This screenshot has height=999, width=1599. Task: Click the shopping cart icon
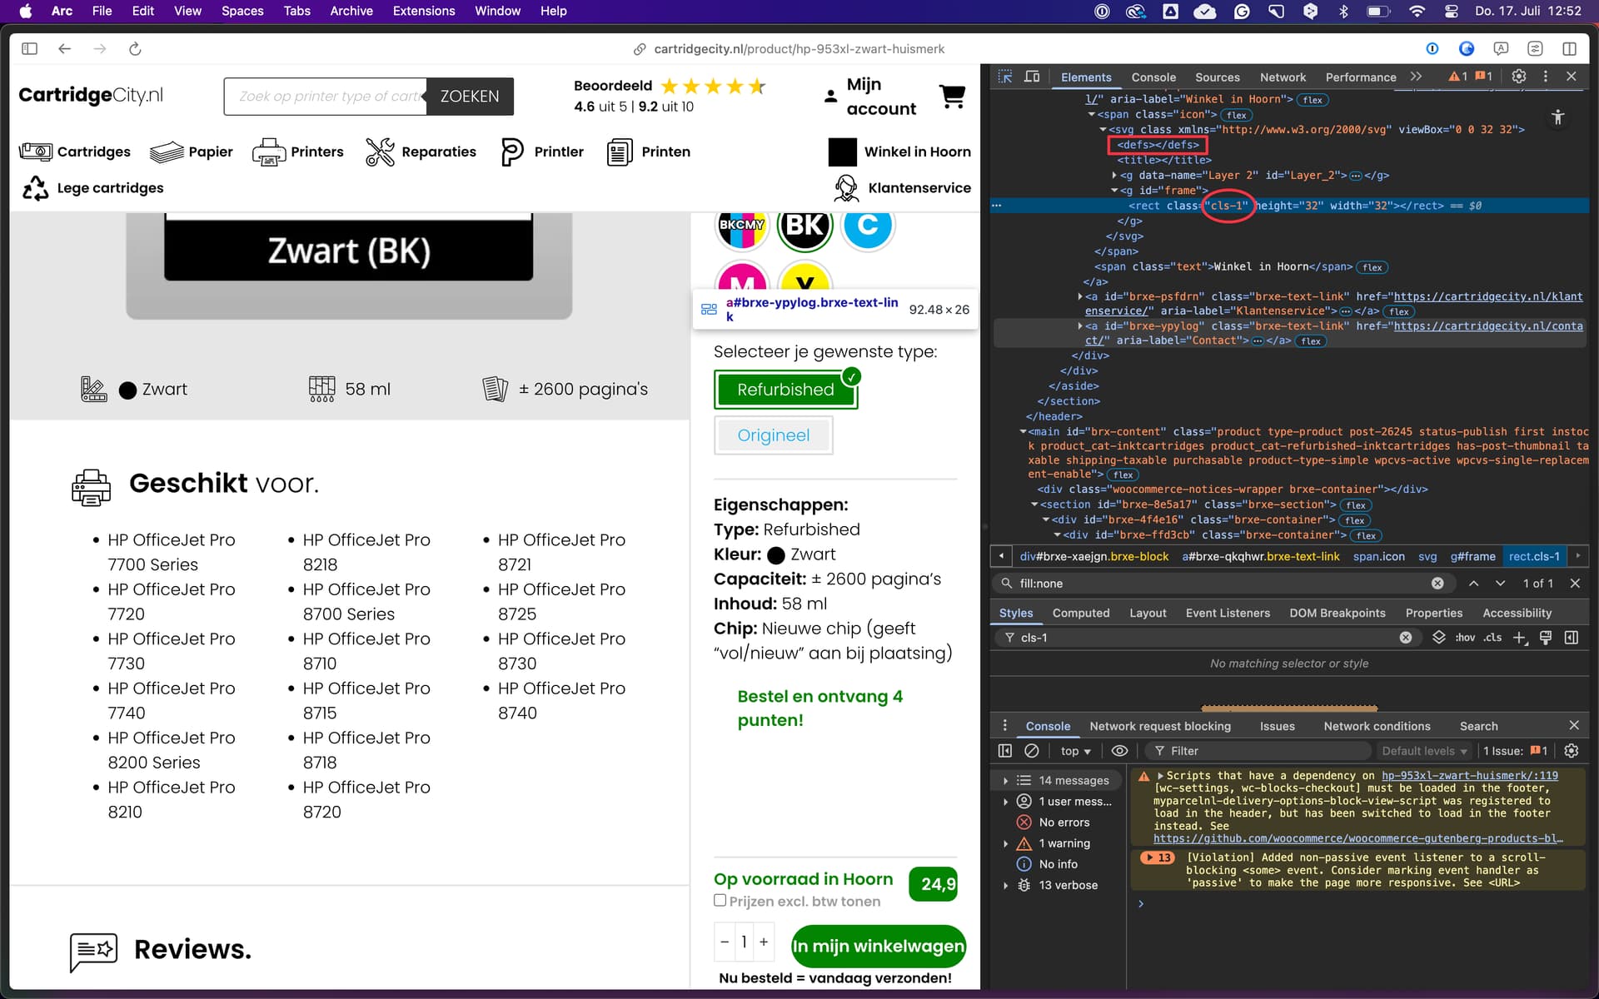[x=952, y=97]
